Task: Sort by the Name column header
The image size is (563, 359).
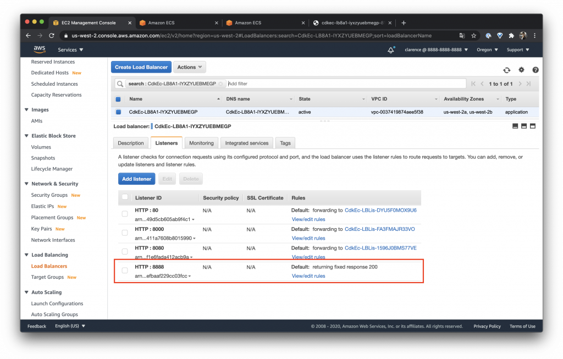Action: 136,99
